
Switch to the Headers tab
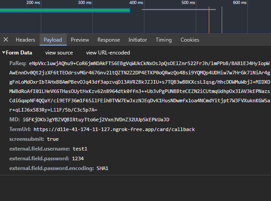tap(25, 40)
